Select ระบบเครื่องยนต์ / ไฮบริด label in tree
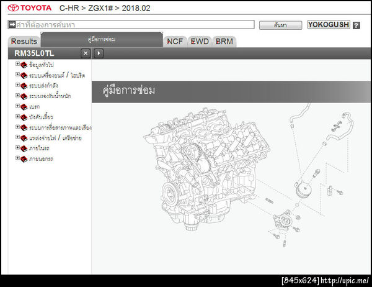This screenshot has height=287, width=372. 57,75
